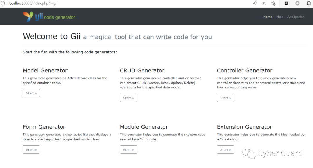Activate the Read Aloud icon
Viewport: 313px width, 168px height.
(255, 3)
